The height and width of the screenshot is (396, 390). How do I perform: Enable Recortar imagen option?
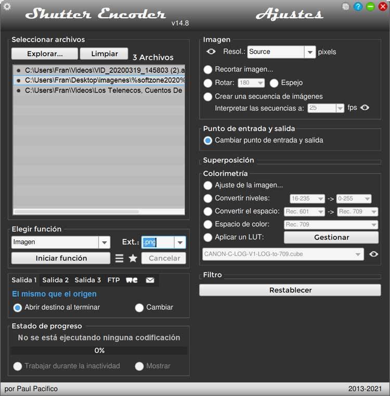[208, 69]
